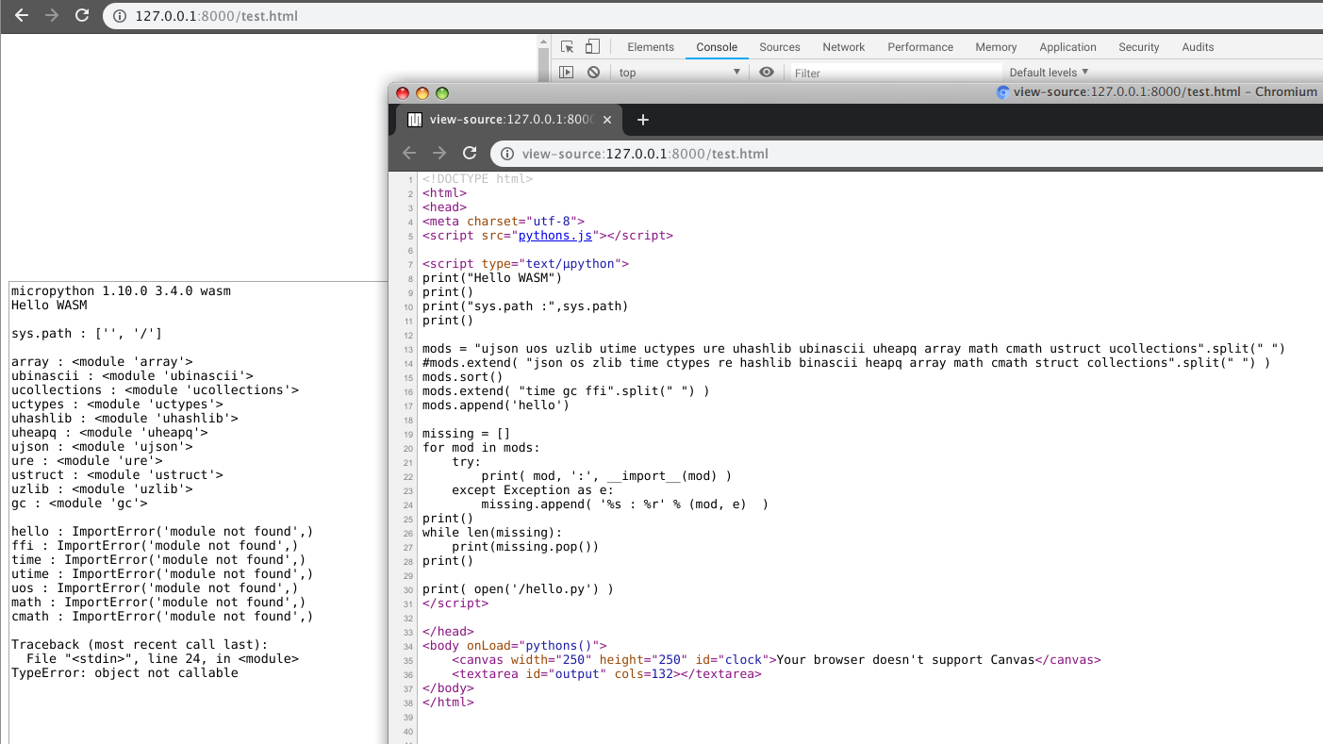Open the Sources tab in DevTools
The image size is (1323, 744).
[x=780, y=47]
